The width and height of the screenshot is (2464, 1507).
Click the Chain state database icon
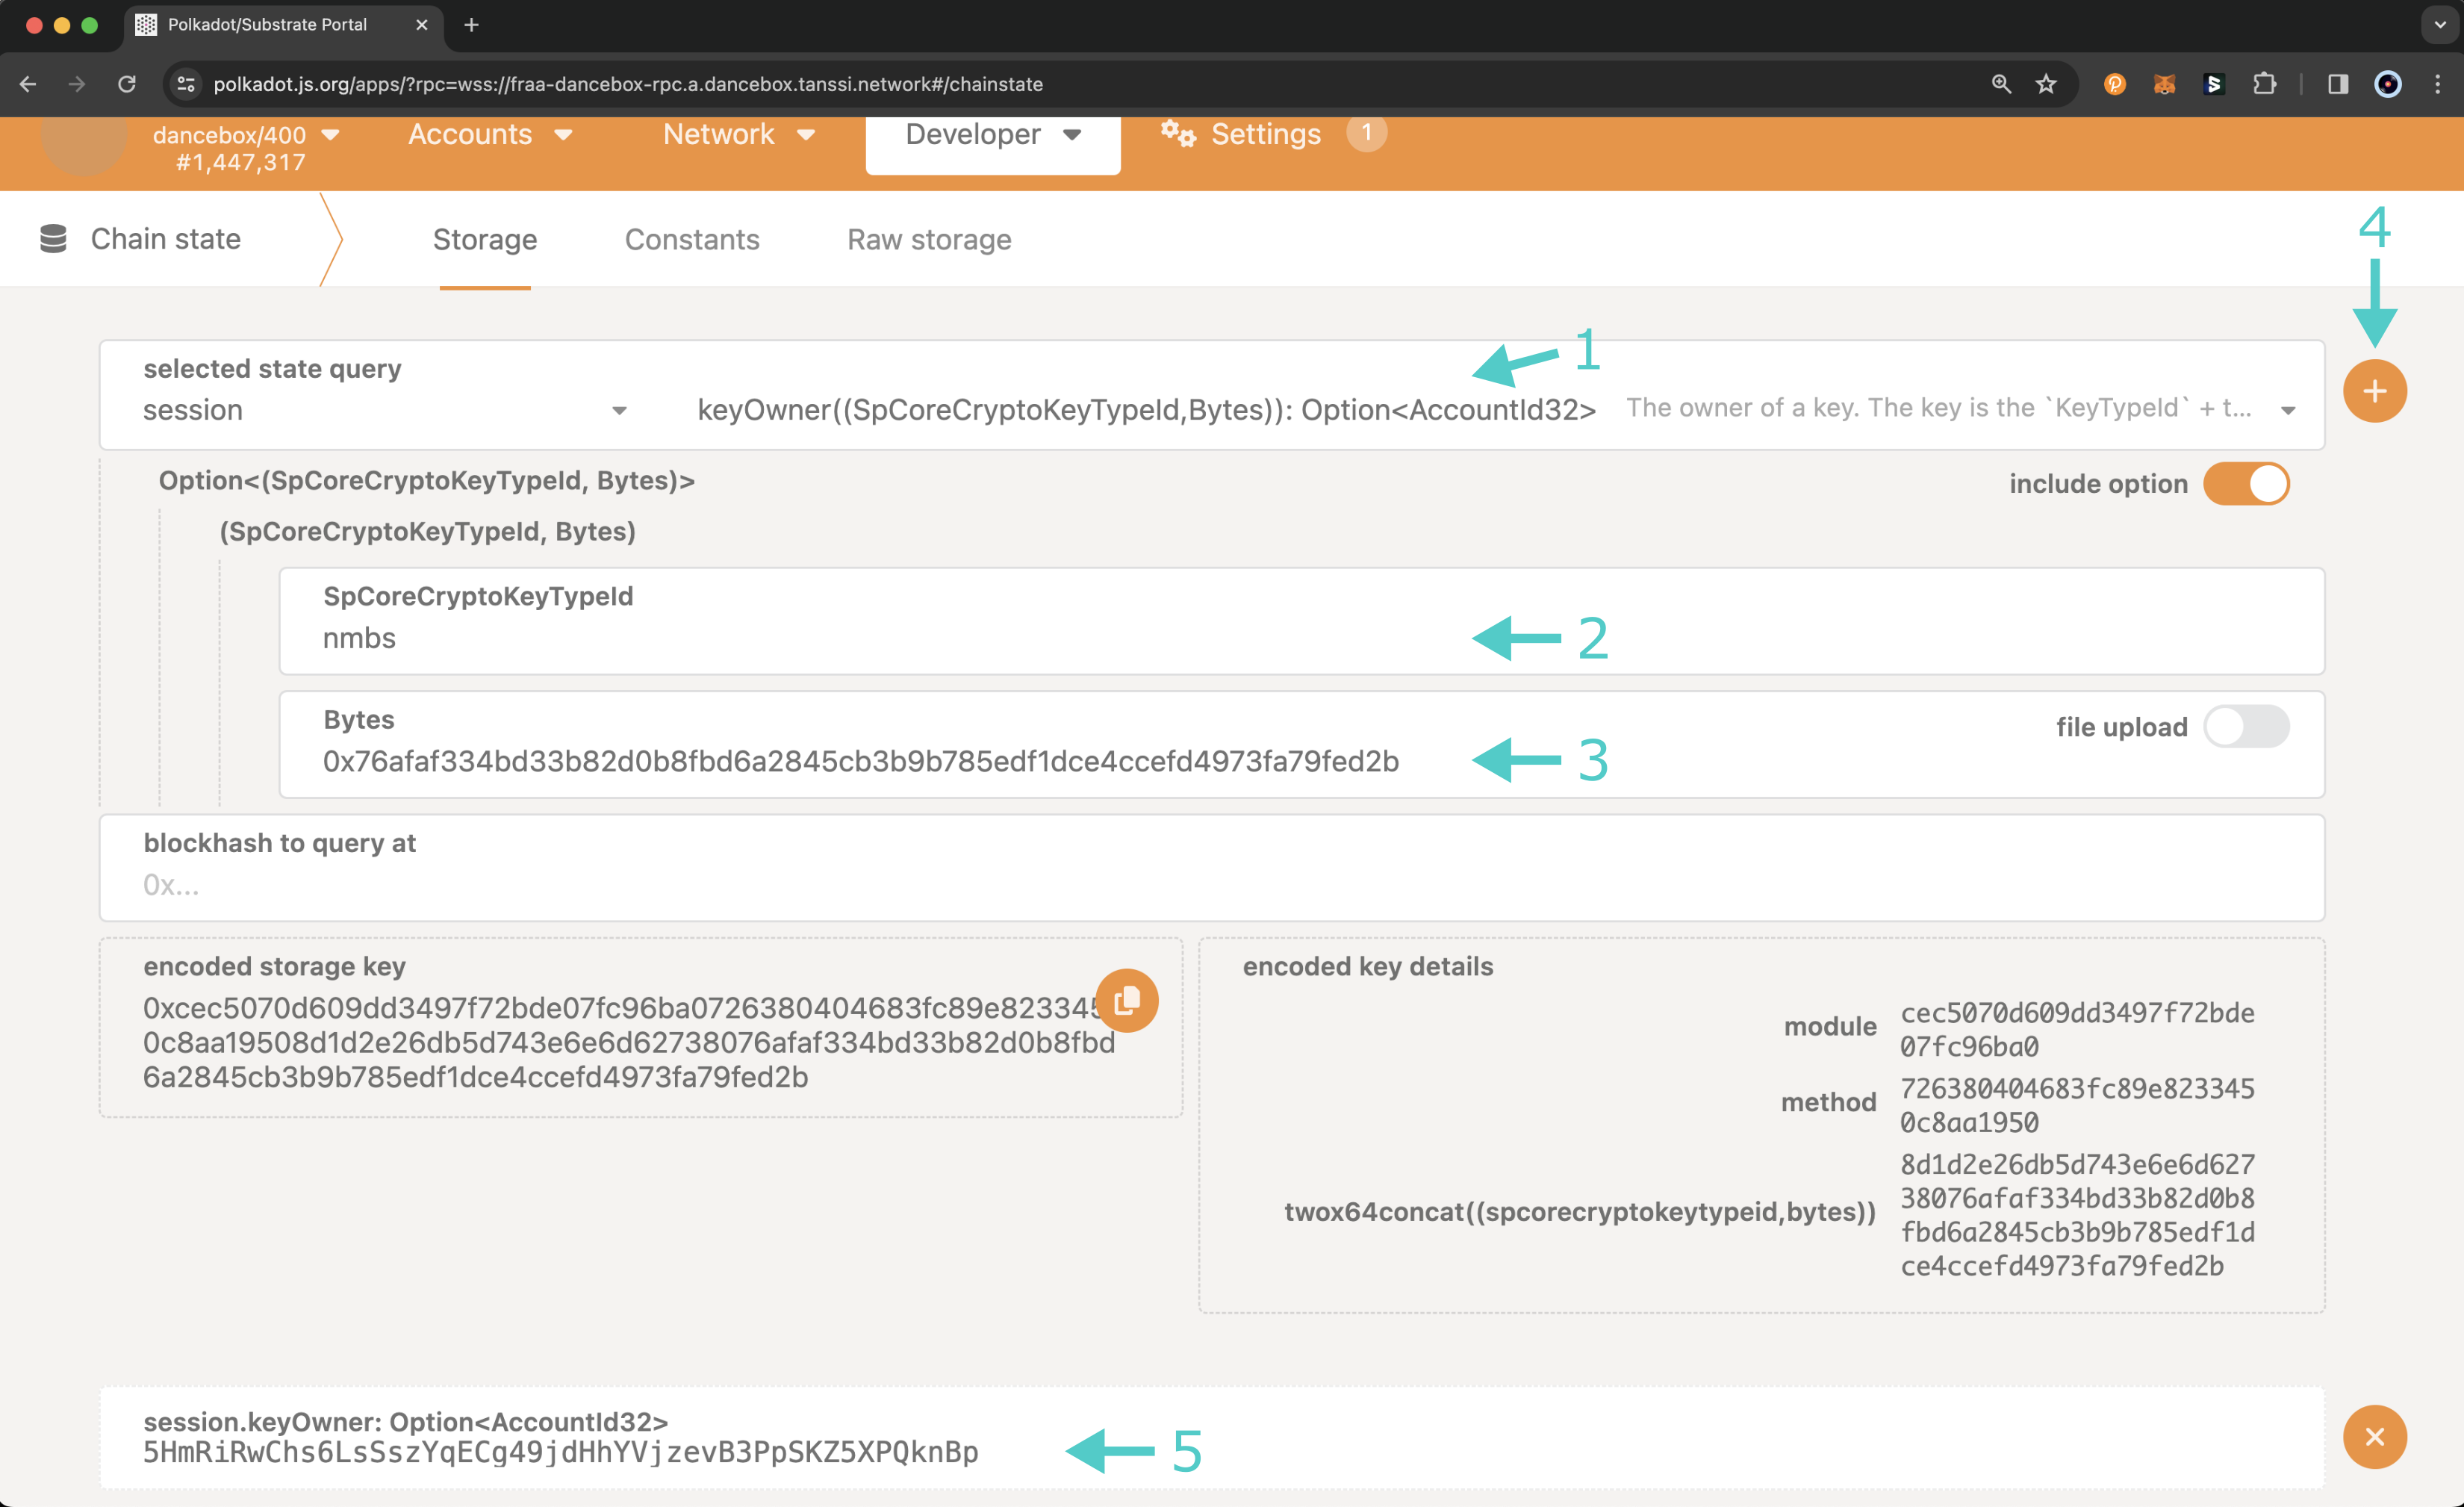(53, 238)
